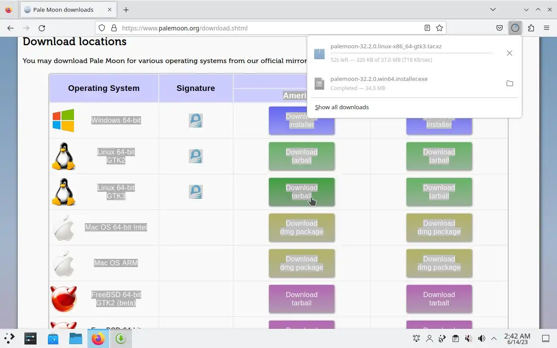The width and height of the screenshot is (557, 348).
Task: Open KDE application launcher
Action: click(10, 338)
